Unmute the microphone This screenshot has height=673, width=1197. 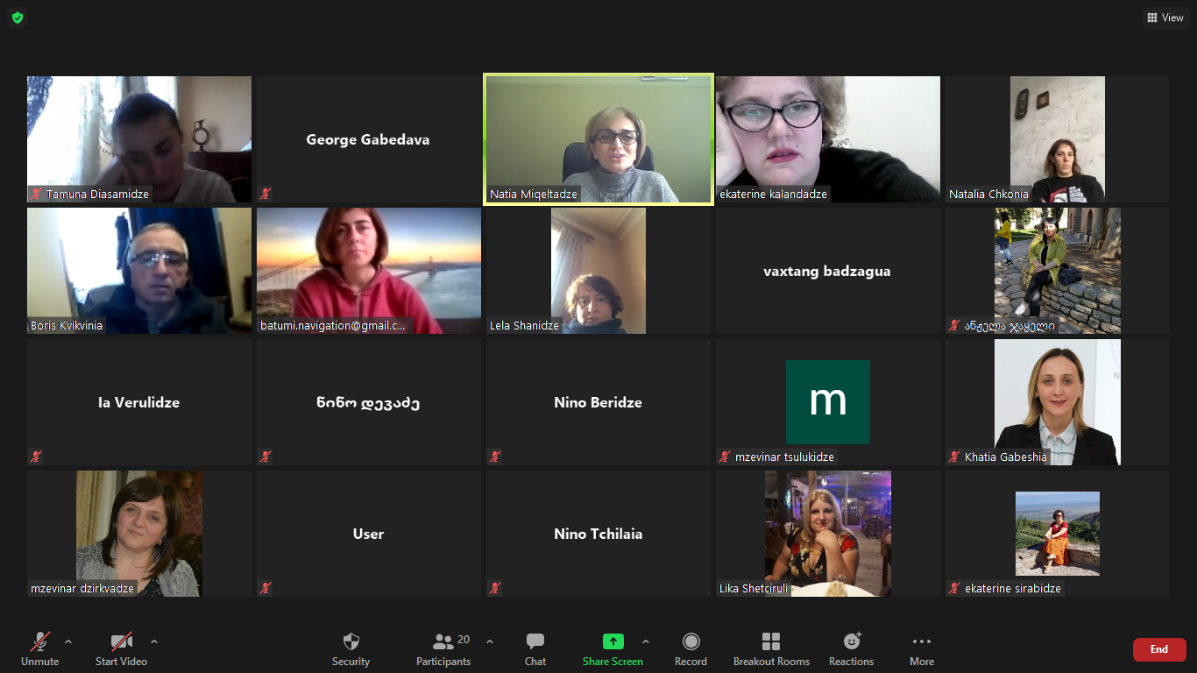point(40,649)
